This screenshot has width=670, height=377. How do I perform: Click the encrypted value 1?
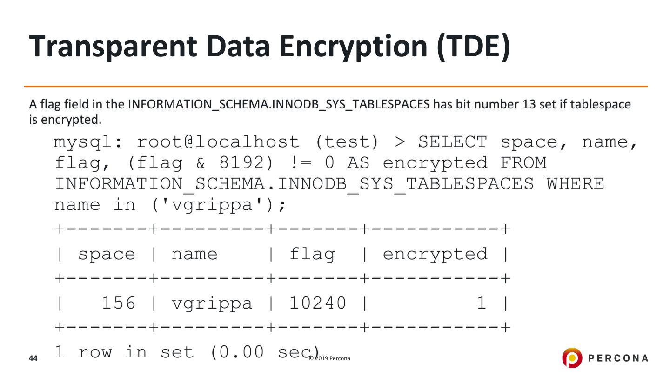point(481,303)
